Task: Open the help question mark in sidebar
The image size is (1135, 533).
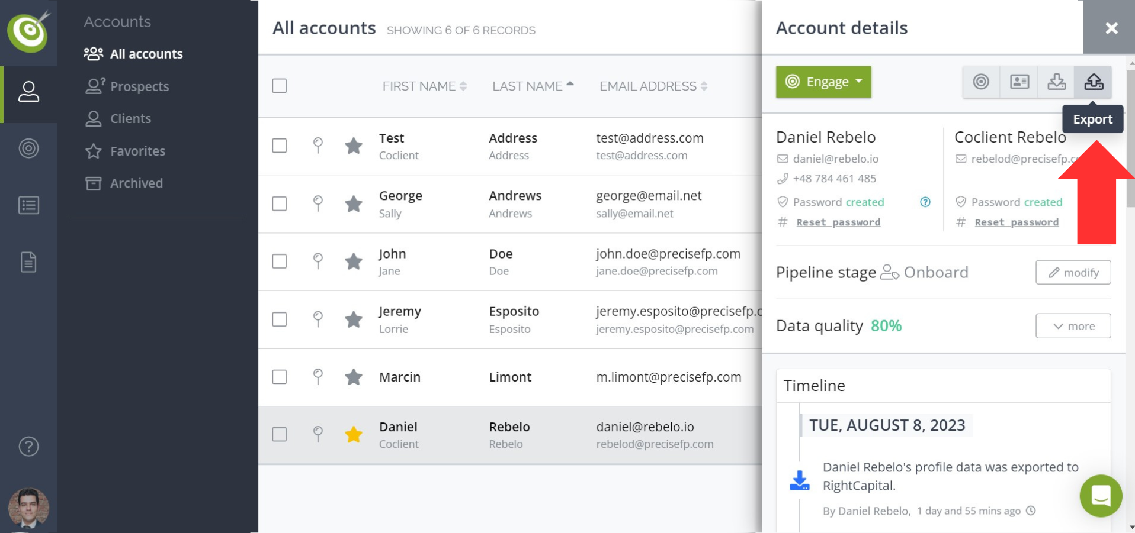Action: coord(28,447)
